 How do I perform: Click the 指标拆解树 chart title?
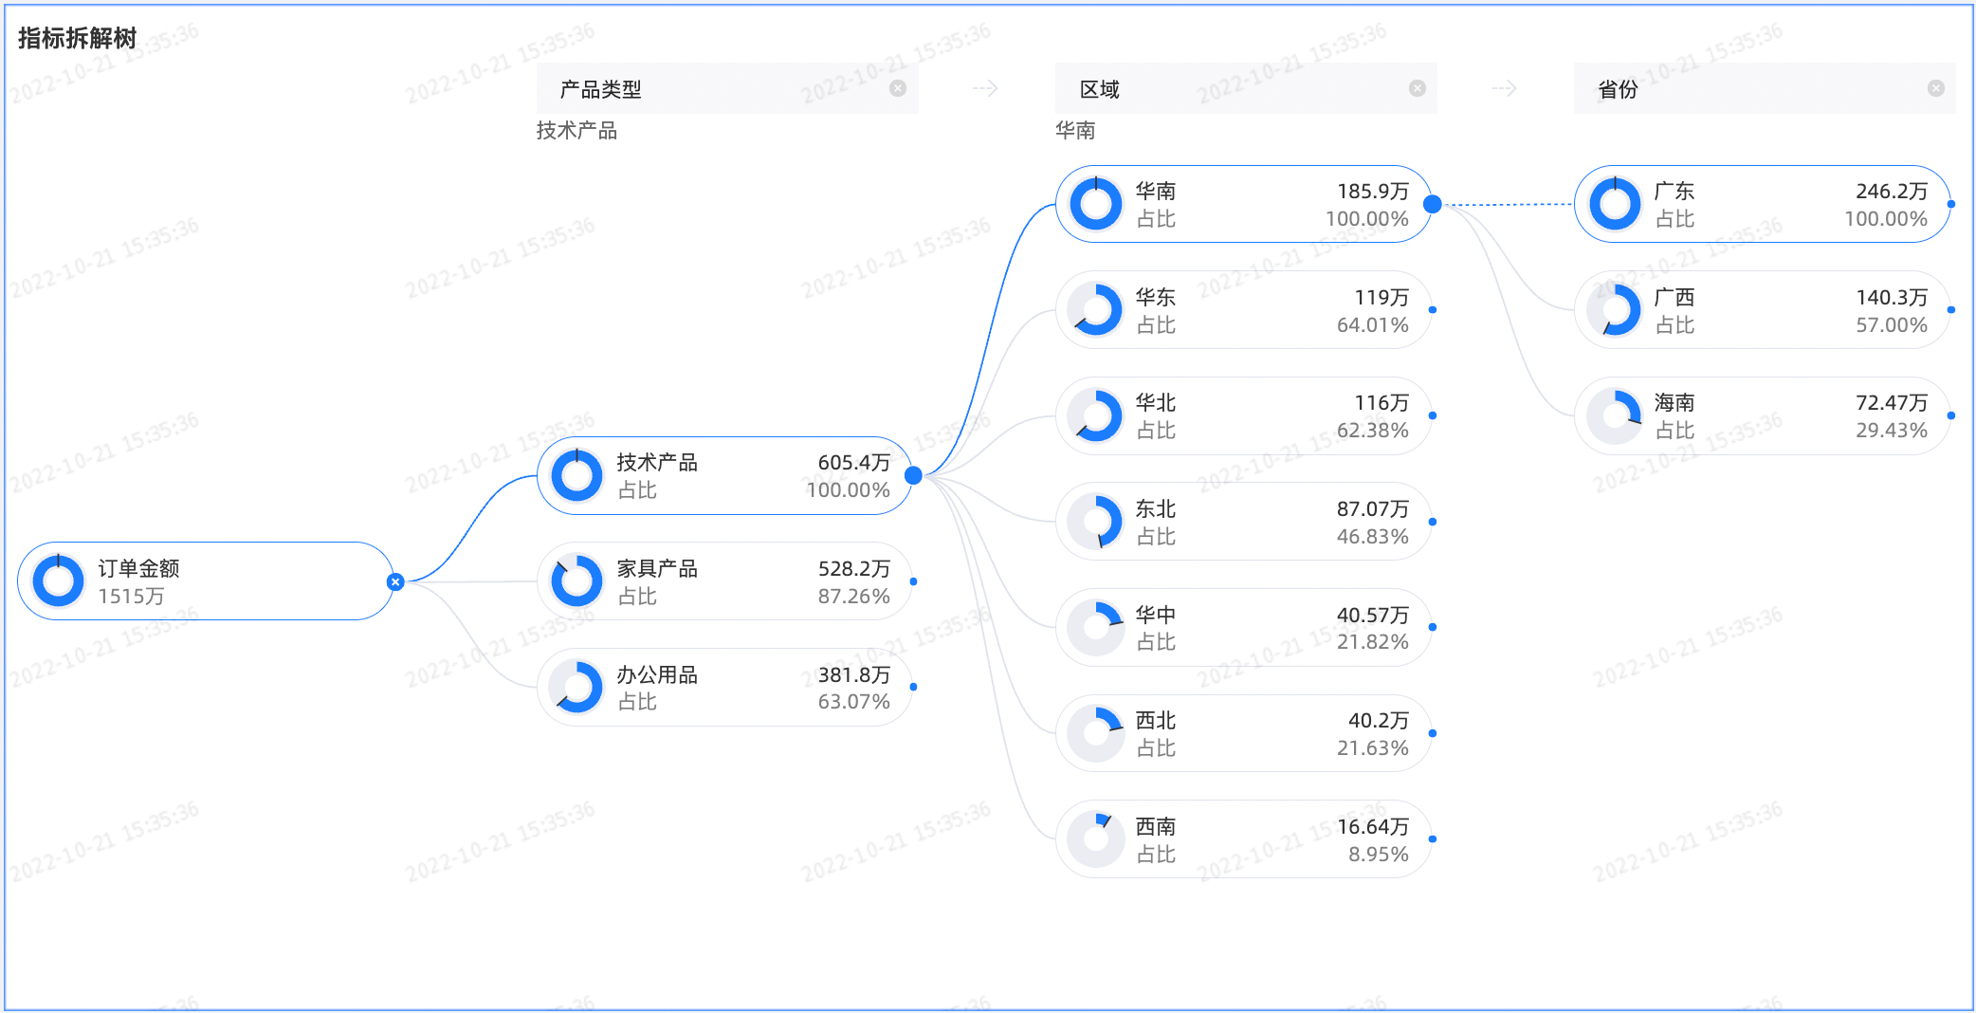tap(77, 38)
